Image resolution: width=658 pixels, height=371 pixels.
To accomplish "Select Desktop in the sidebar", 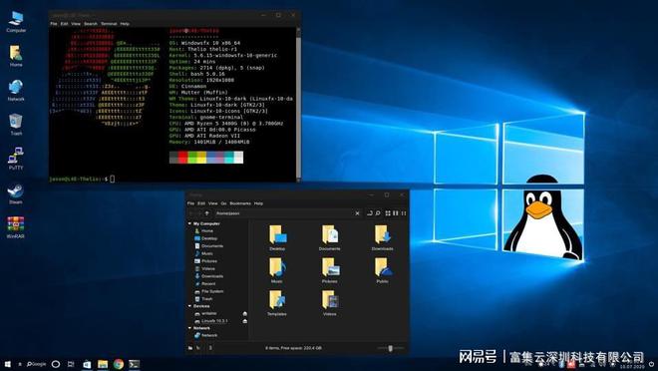I will [x=206, y=238].
